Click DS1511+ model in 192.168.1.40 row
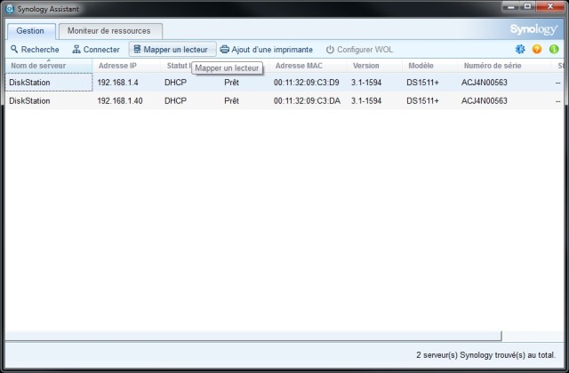The height and width of the screenshot is (373, 569). pos(422,100)
